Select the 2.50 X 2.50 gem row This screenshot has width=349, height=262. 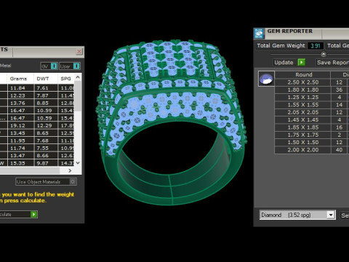point(312,82)
